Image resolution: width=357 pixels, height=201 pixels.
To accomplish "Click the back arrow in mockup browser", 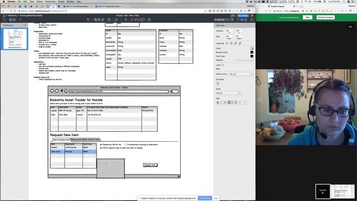I will [x=52, y=91].
